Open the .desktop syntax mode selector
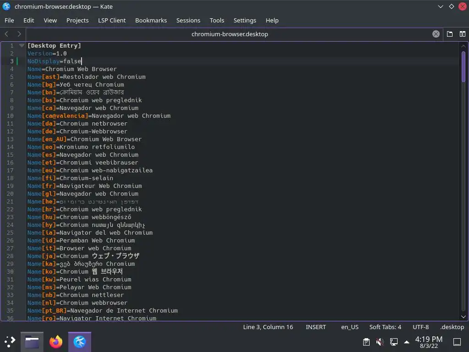The image size is (469, 352). pos(452,327)
